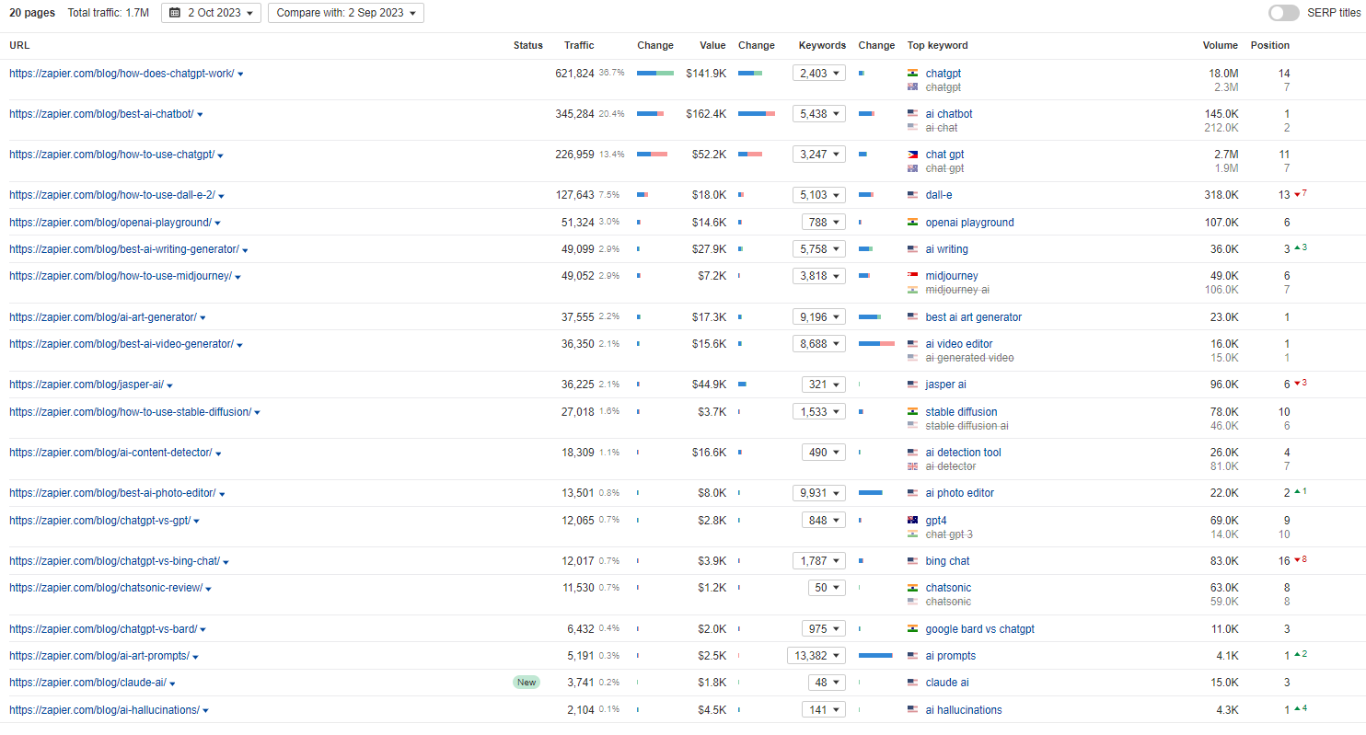Click the URL column header

point(19,45)
